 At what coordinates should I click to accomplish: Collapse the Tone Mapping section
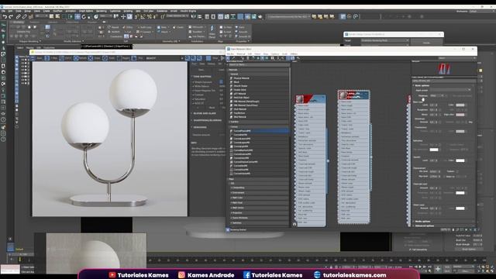coord(202,77)
